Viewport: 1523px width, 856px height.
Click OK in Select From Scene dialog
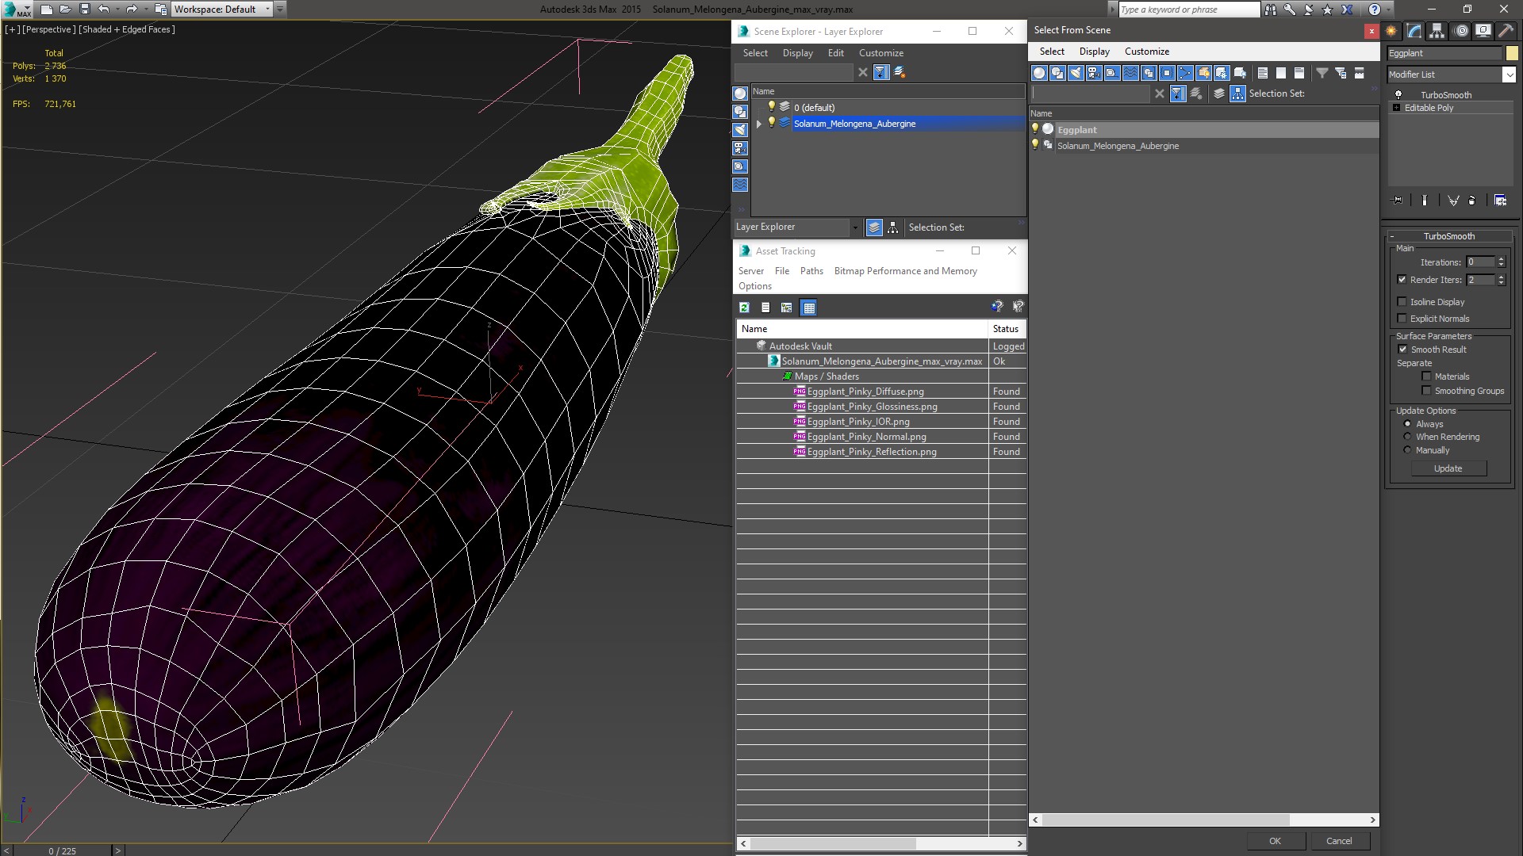point(1275,841)
